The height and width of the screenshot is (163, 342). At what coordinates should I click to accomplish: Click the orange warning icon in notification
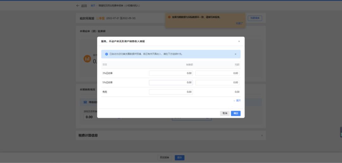point(169,17)
